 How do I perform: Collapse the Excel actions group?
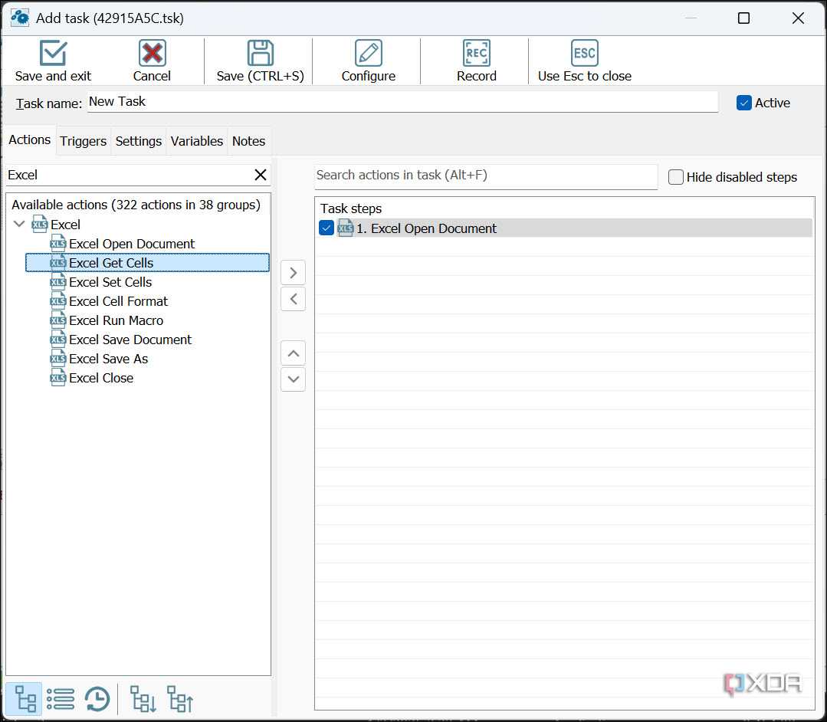[x=19, y=224]
